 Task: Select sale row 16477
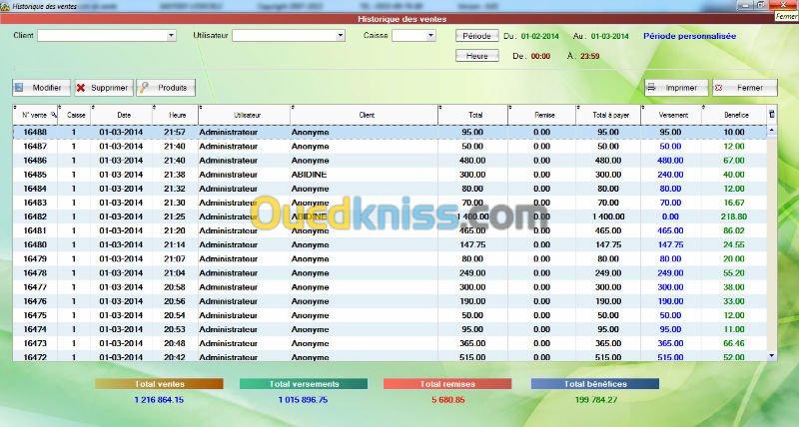(390, 287)
